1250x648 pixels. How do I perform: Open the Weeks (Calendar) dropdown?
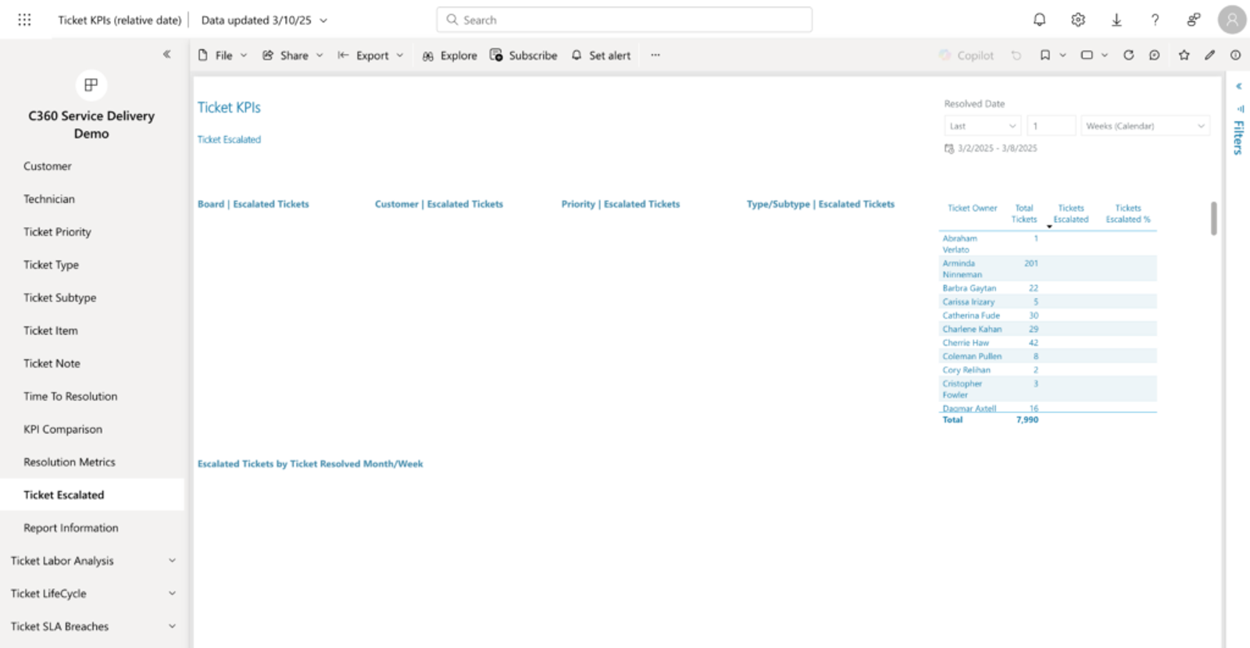tap(1145, 126)
